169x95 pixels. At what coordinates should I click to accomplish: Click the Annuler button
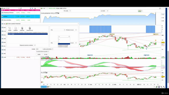(46, 54)
